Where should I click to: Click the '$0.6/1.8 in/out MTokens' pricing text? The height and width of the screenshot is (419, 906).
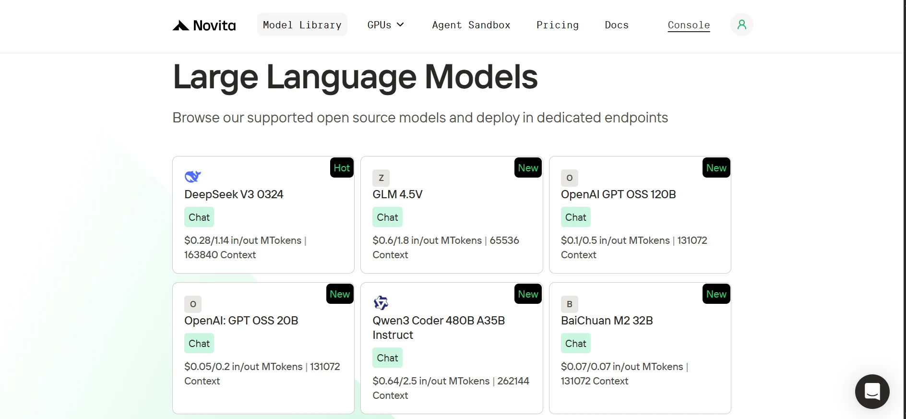[427, 240]
